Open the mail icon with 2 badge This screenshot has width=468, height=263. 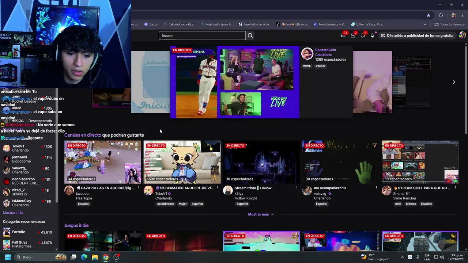[353, 35]
